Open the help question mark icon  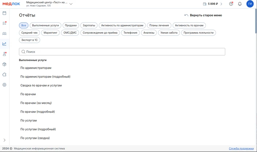point(231,4)
